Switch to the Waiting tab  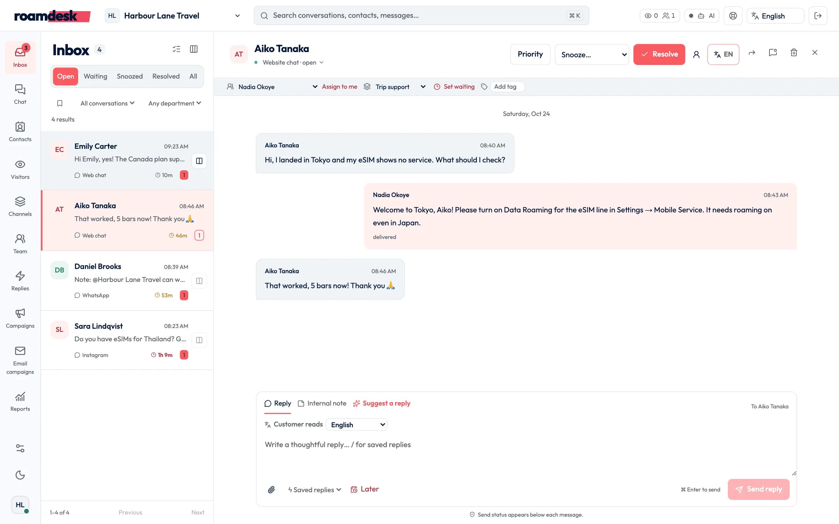pyautogui.click(x=95, y=76)
